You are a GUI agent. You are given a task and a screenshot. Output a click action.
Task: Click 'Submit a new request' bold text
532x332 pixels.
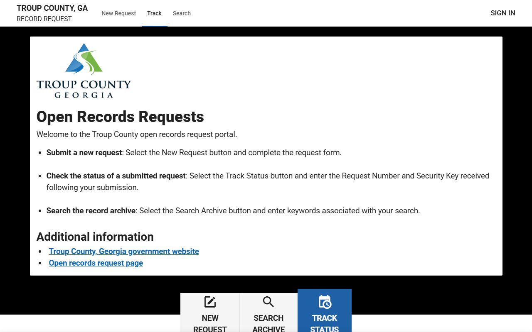click(84, 152)
